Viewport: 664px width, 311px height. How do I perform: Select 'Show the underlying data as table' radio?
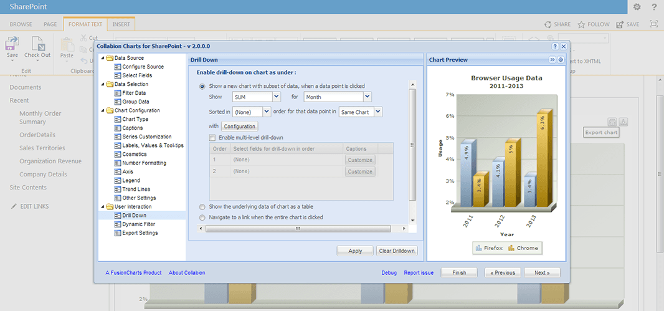click(x=202, y=207)
